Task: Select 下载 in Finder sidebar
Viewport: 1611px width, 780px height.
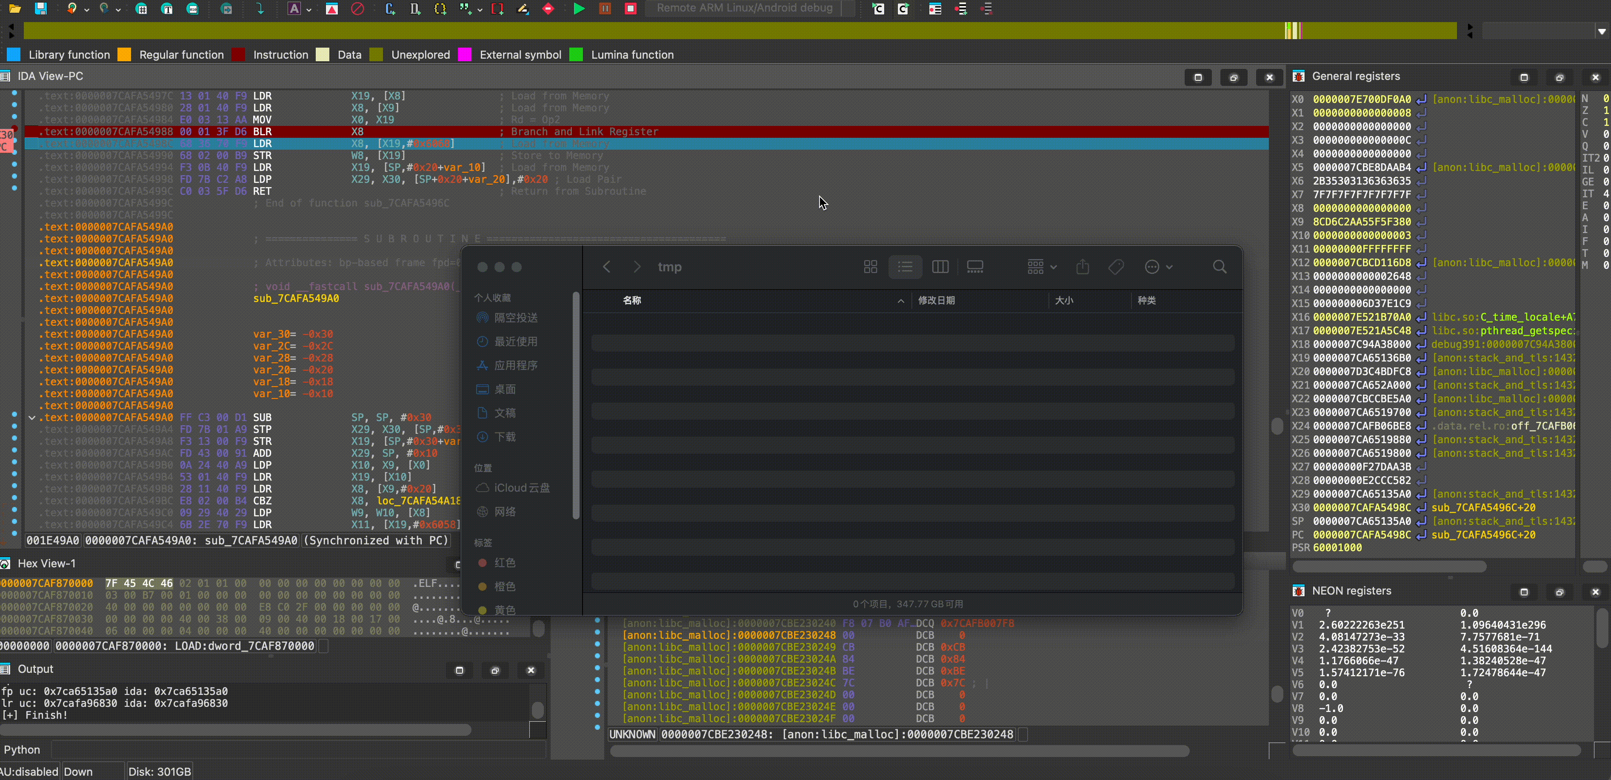Action: pos(505,437)
